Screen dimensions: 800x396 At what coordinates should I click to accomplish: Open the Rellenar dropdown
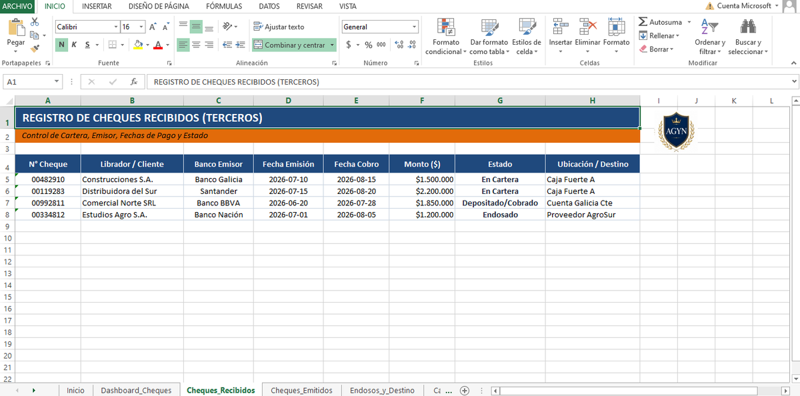coord(659,36)
